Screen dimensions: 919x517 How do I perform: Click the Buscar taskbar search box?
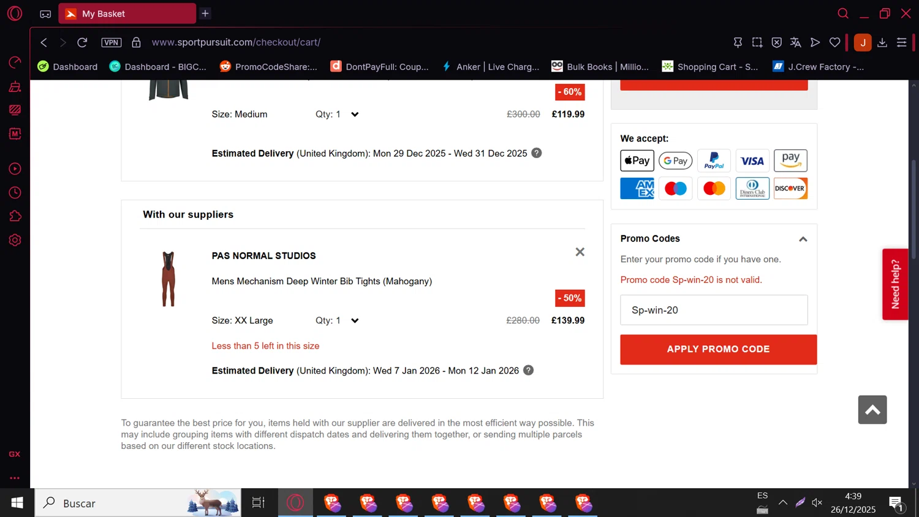(138, 503)
